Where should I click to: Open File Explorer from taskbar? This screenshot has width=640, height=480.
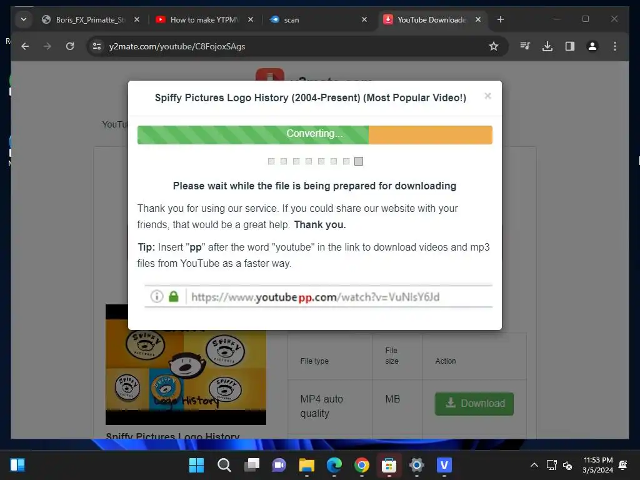tap(306, 465)
